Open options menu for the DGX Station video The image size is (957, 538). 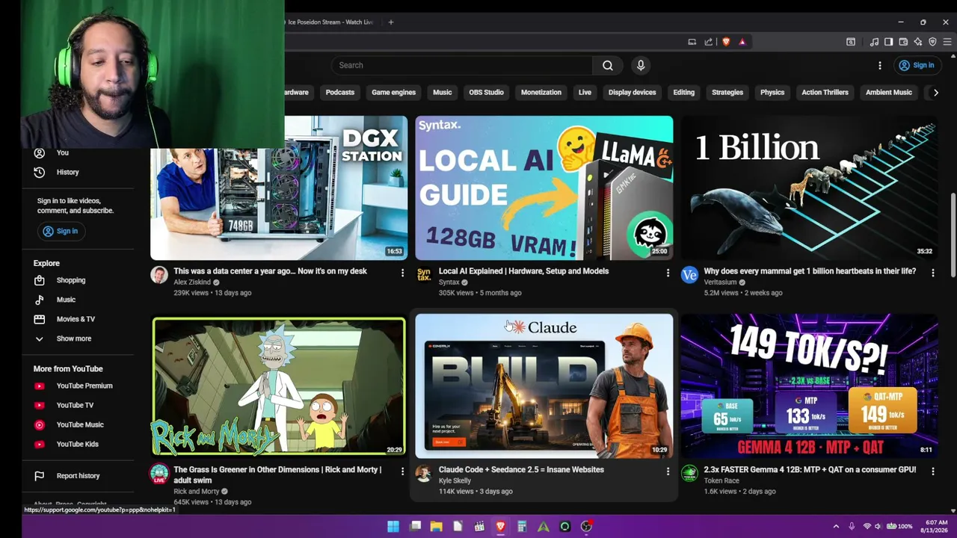click(402, 273)
